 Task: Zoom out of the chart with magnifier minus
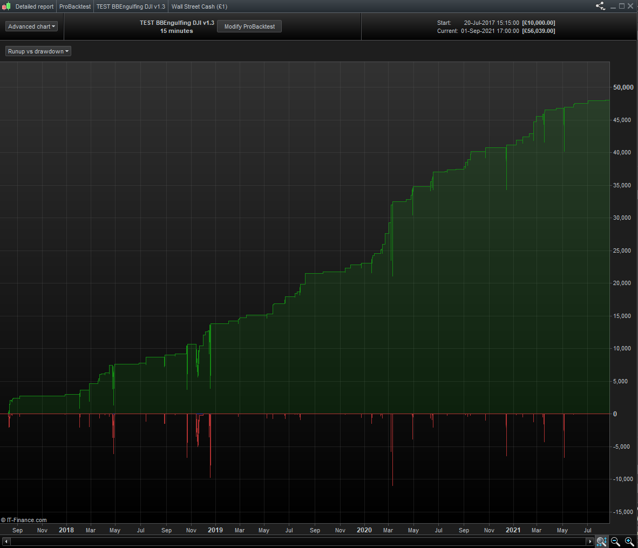coord(615,541)
